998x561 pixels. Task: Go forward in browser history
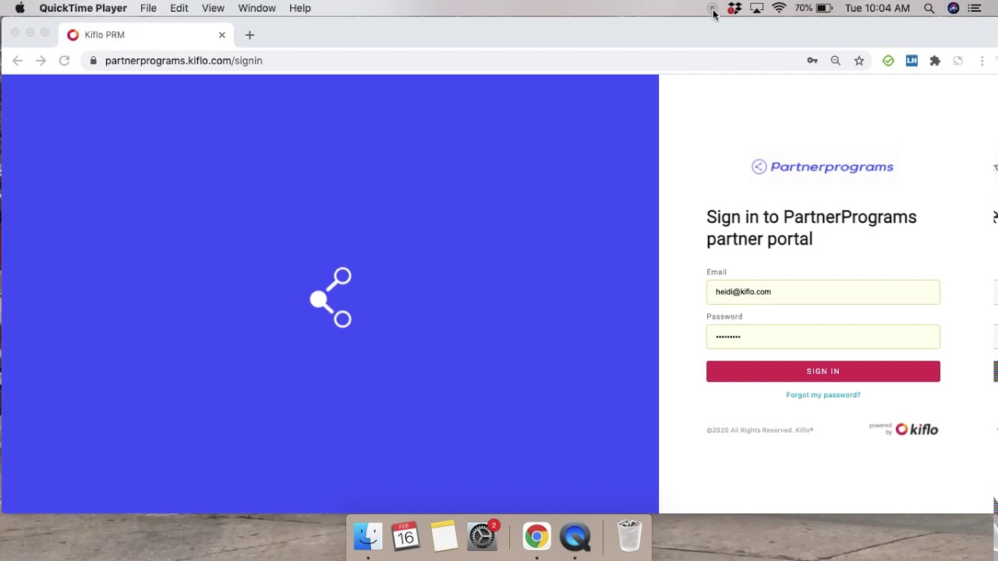(x=41, y=61)
